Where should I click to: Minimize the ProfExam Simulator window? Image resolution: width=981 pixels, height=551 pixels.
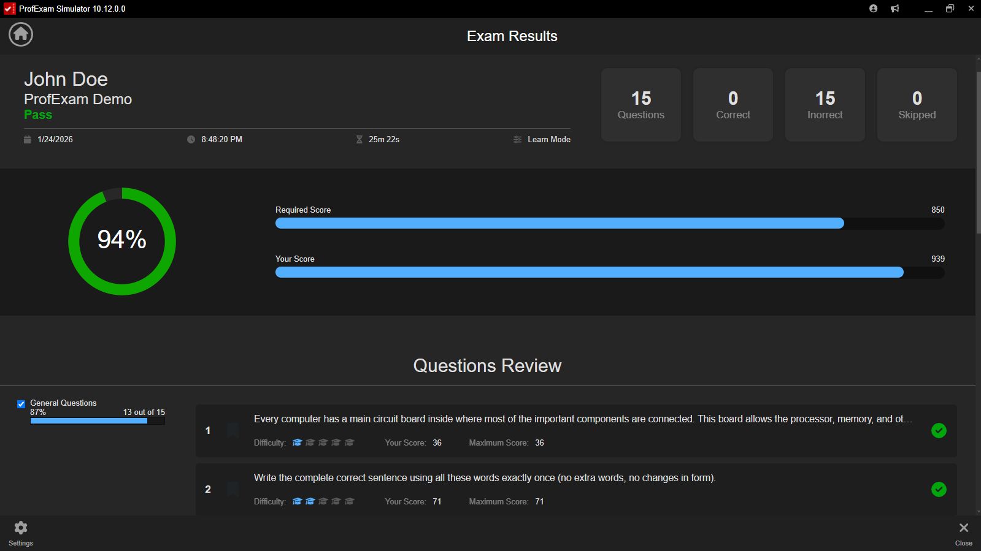pos(928,9)
